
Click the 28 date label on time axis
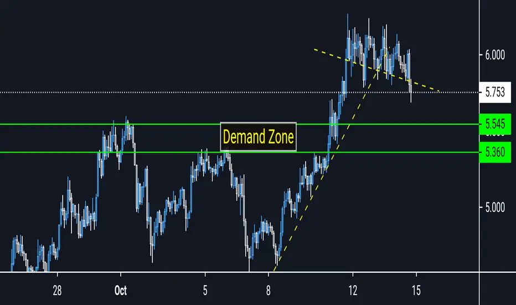(x=57, y=291)
